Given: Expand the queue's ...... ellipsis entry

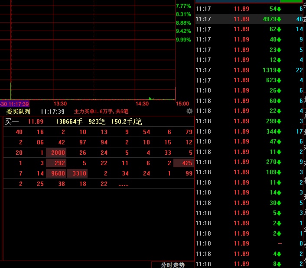Looking at the screenshot, I should point(124,184).
